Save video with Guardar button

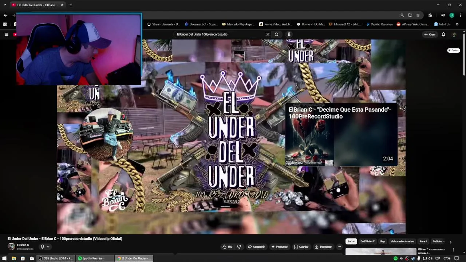[301, 247]
